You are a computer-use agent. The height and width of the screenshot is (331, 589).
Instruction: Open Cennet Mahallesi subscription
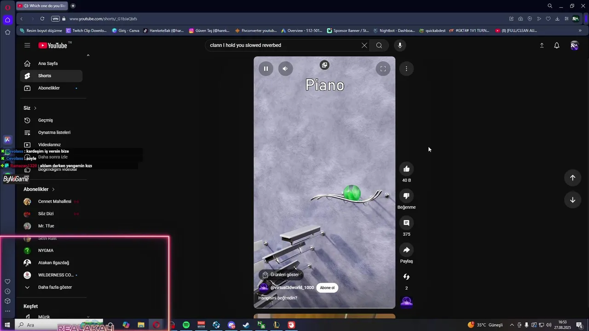51,201
